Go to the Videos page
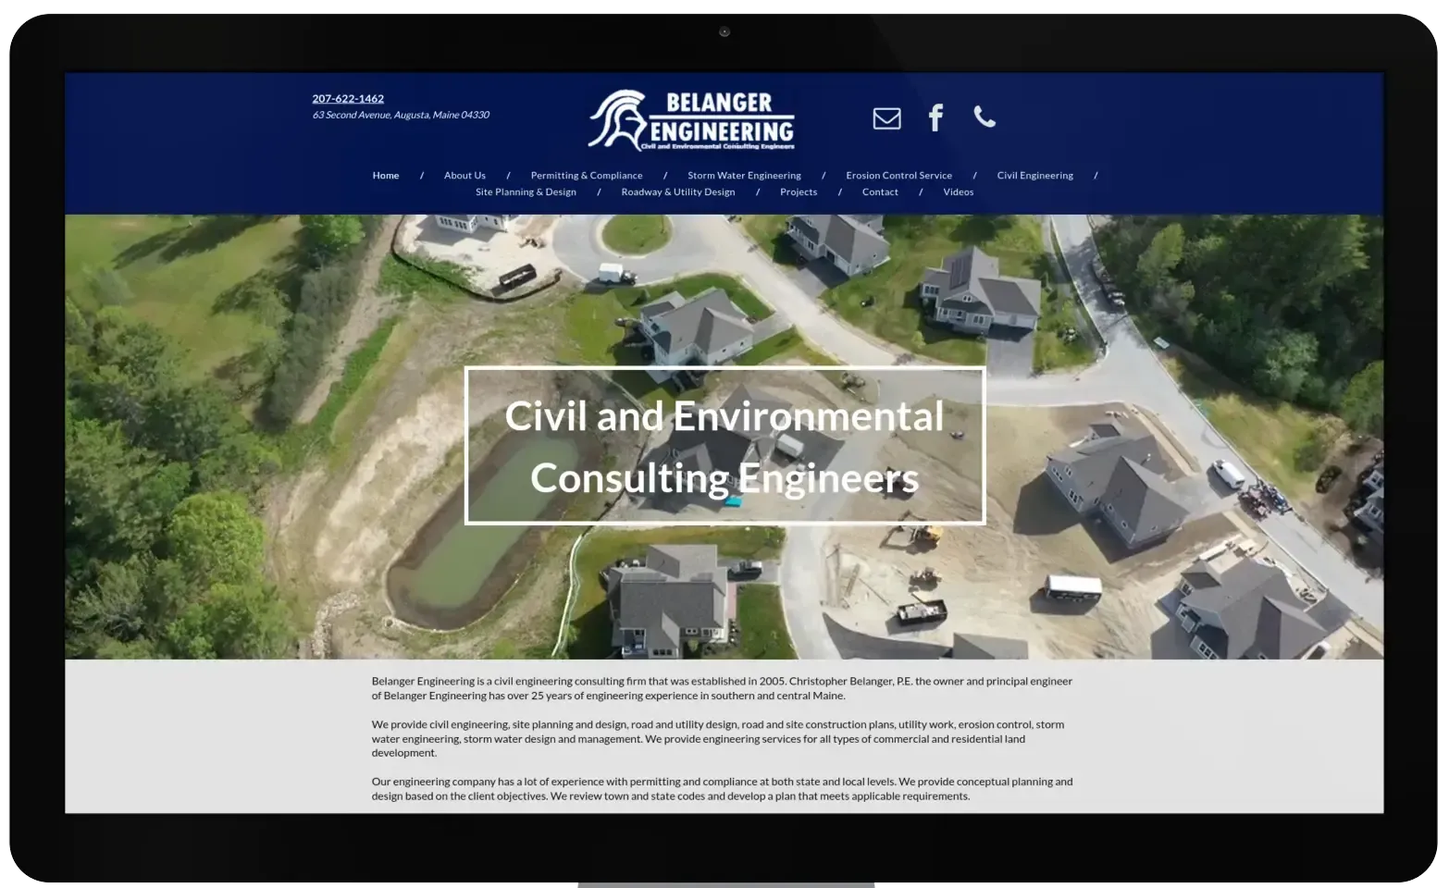Viewport: 1449px width, 888px height. coord(959,192)
